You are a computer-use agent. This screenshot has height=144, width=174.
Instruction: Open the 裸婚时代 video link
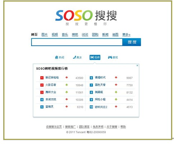[x=100, y=77]
